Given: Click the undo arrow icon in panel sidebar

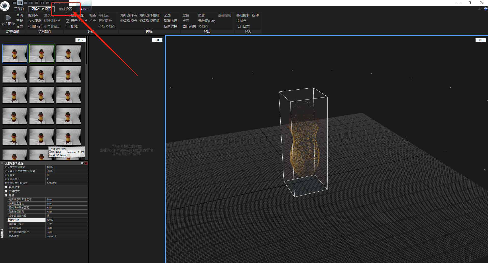Looking at the screenshot, I should coord(2,230).
